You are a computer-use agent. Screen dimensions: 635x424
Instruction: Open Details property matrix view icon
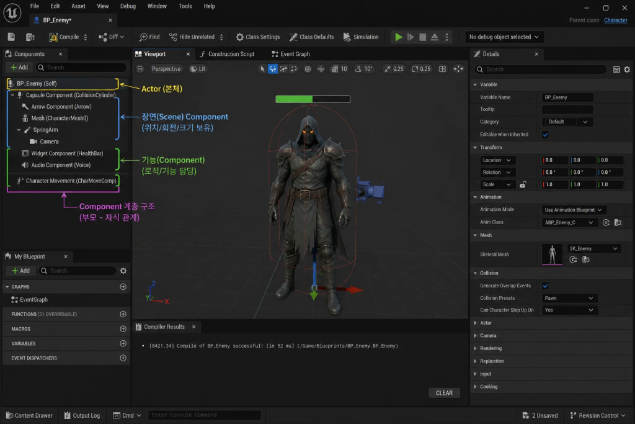point(616,70)
